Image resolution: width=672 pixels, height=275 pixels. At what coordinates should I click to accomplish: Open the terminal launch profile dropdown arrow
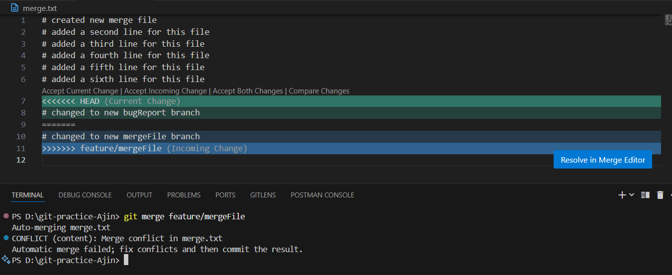[x=632, y=195]
